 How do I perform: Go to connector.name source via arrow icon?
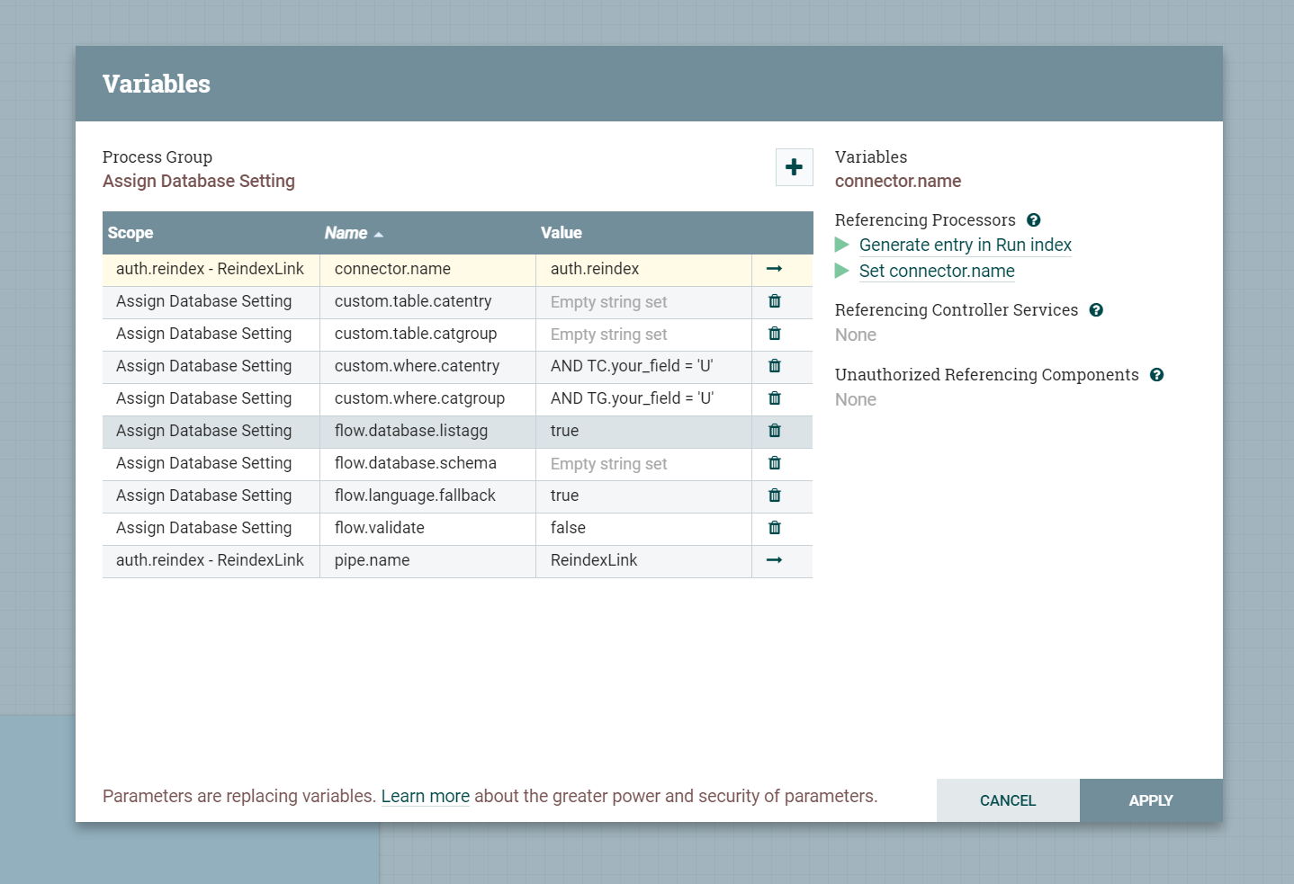[x=774, y=269]
